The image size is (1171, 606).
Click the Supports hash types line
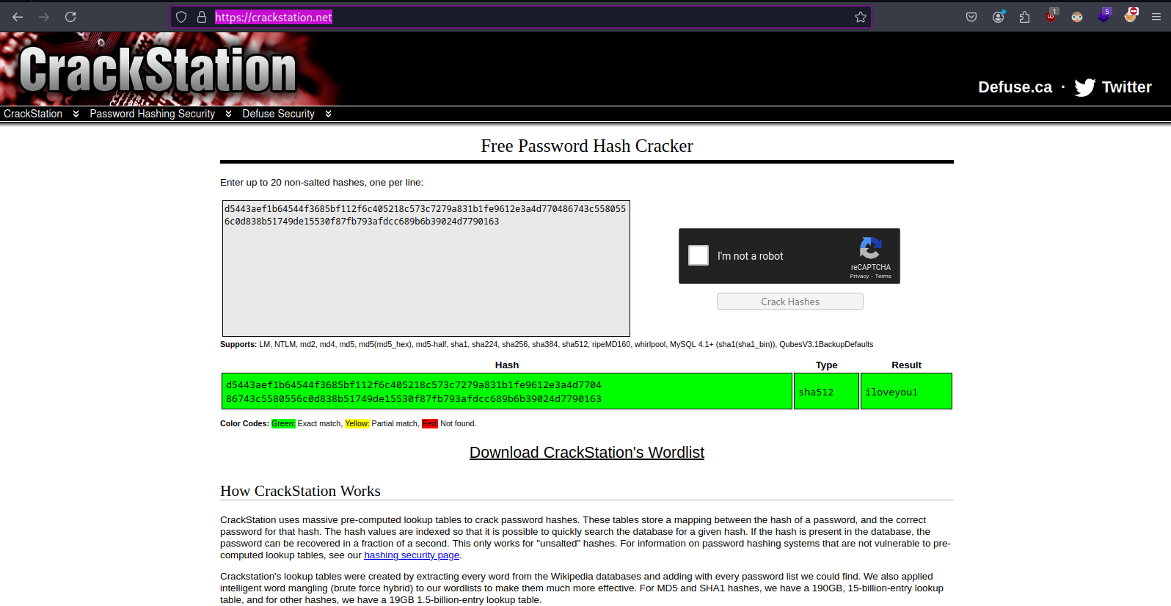tap(547, 344)
